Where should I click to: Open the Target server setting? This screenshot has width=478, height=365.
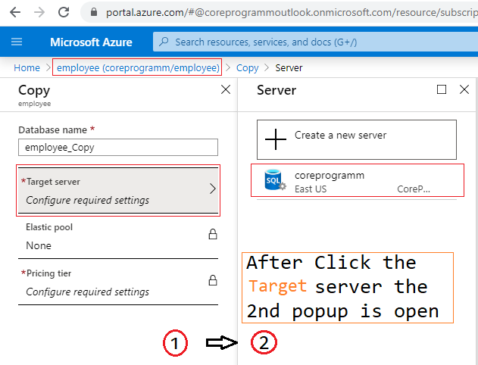pos(118,190)
